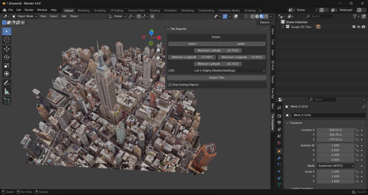Hide Google 3D Tiles in viewport
The image size is (368, 195).
358,27
